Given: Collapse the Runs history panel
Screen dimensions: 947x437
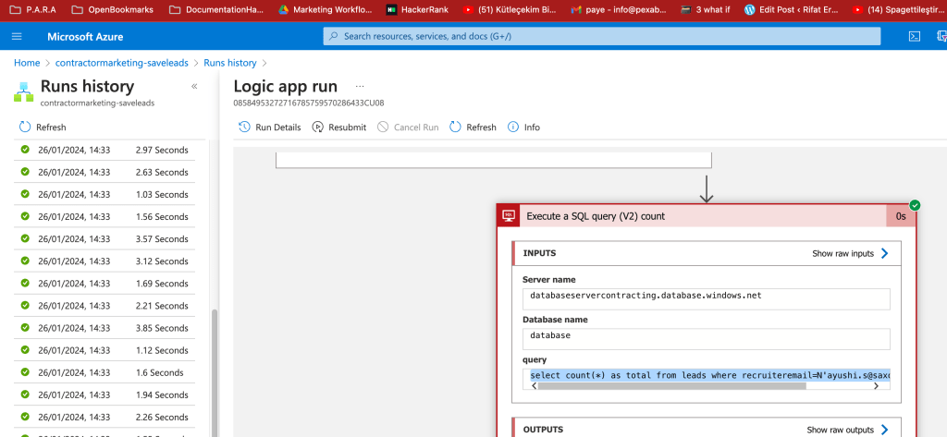Looking at the screenshot, I should 194,86.
